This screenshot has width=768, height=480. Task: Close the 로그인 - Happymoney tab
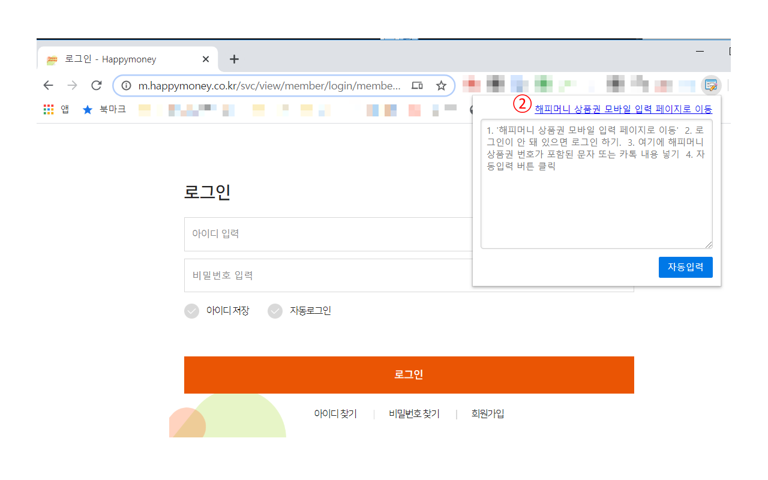(206, 59)
